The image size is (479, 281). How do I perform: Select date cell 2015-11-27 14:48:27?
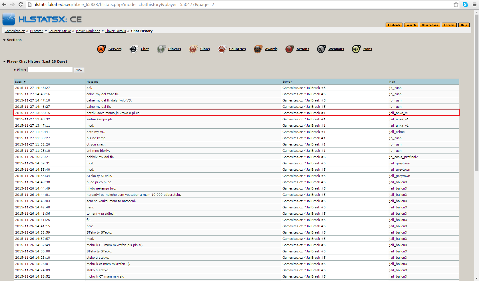33,88
